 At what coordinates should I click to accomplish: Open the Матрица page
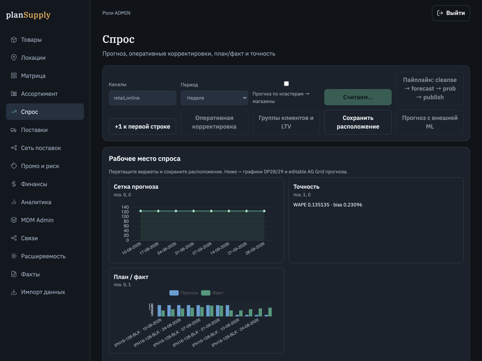tap(45, 76)
